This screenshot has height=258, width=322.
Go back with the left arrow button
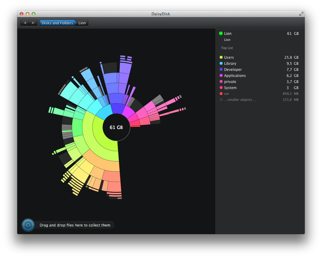pyautogui.click(x=25, y=23)
